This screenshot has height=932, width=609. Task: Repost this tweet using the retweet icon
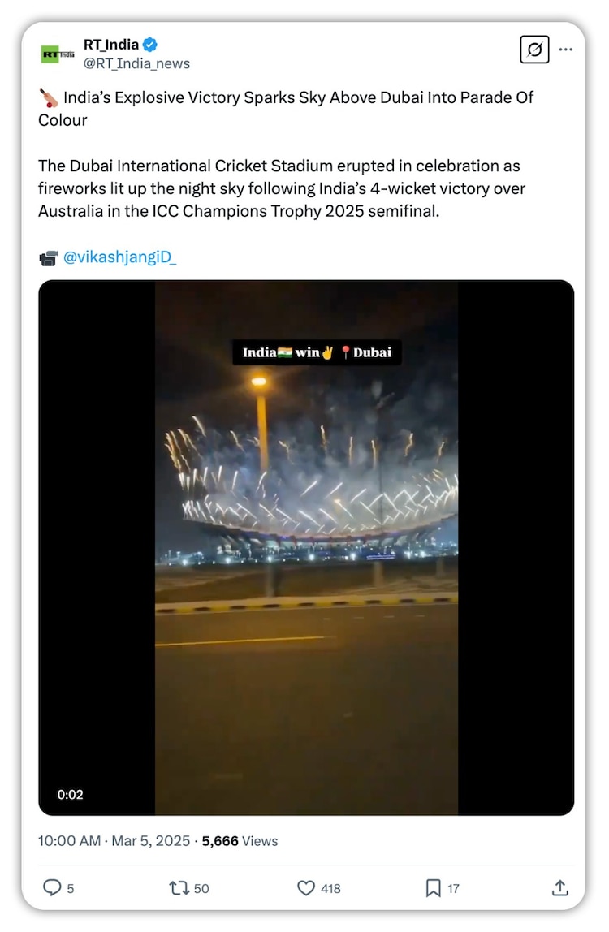click(x=179, y=888)
